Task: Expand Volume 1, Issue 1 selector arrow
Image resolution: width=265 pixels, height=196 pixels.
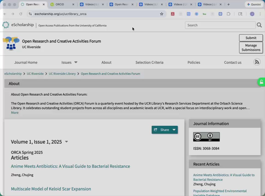Action: coord(67,142)
